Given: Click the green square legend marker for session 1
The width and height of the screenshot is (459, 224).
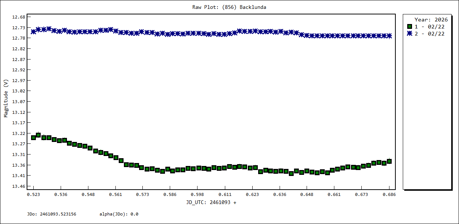Looking at the screenshot, I should pyautogui.click(x=409, y=27).
